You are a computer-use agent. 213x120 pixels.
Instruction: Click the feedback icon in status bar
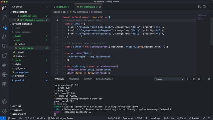click(203, 118)
